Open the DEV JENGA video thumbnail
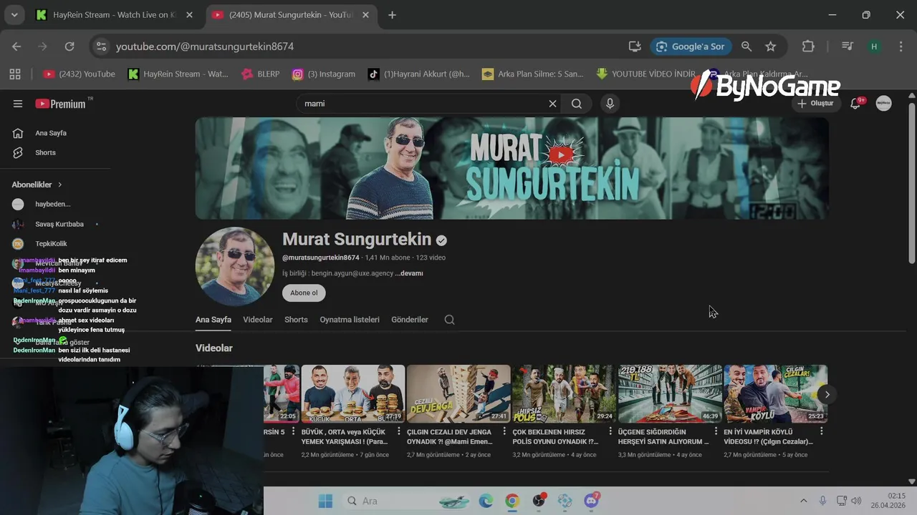The image size is (917, 515). coord(458,394)
